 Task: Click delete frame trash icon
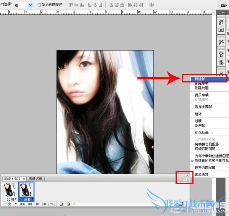pos(68,204)
